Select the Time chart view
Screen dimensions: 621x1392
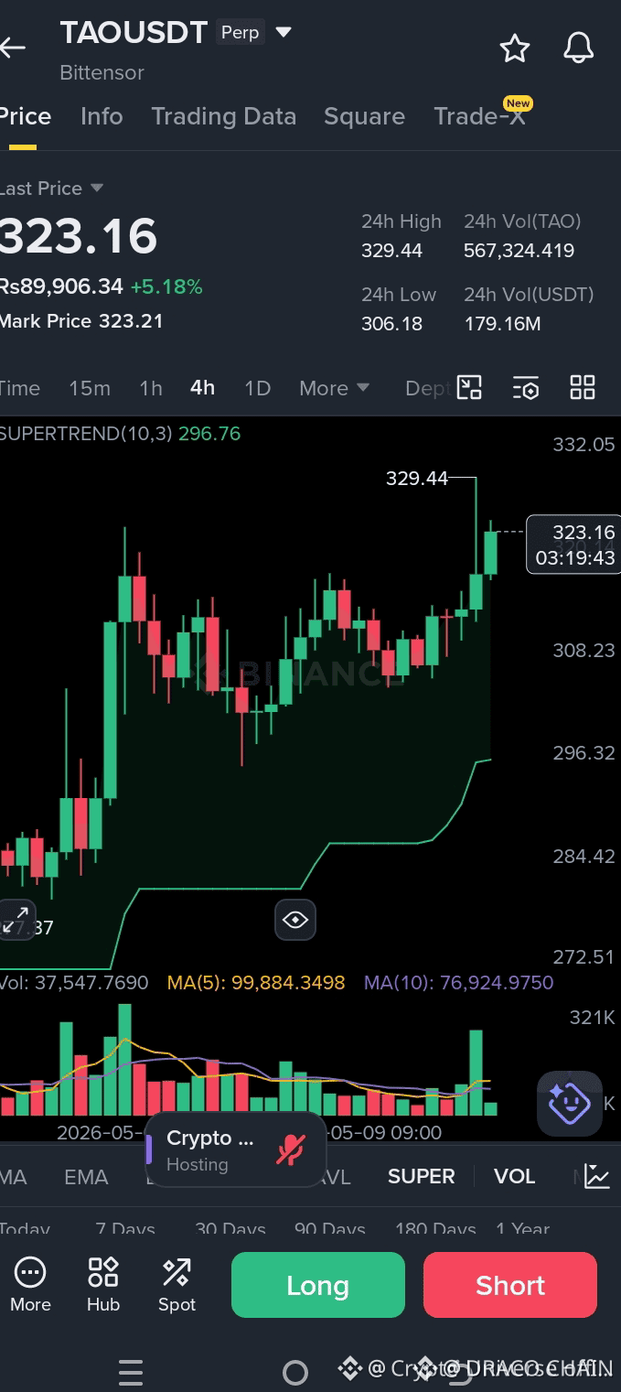pos(20,388)
